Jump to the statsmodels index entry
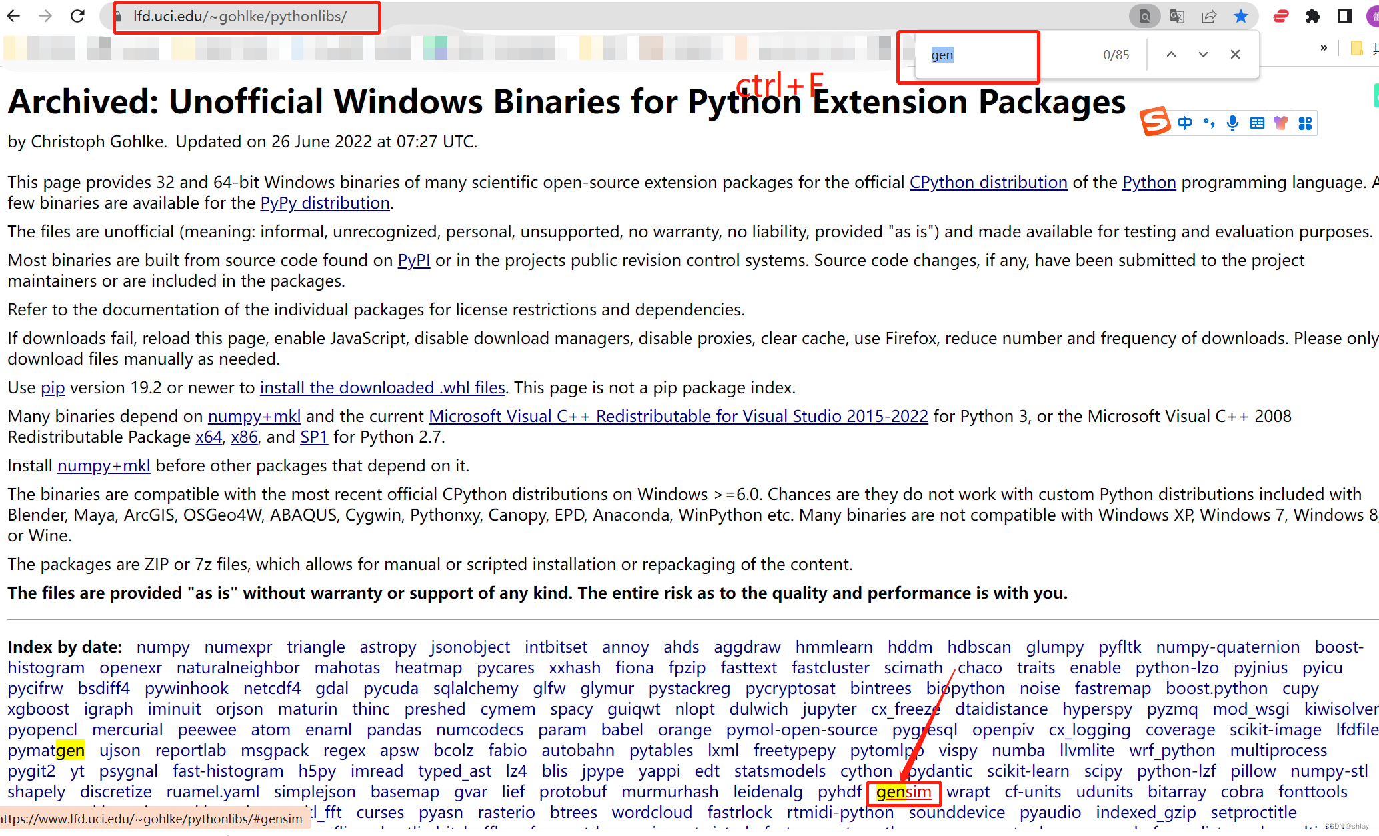Image resolution: width=1379 pixels, height=836 pixels. (780, 771)
